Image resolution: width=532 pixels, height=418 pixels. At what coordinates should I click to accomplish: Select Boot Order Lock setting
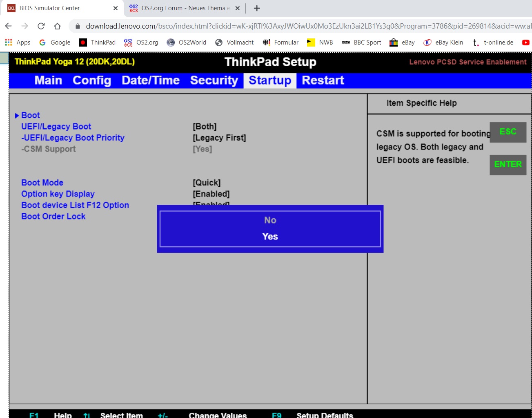tap(53, 216)
